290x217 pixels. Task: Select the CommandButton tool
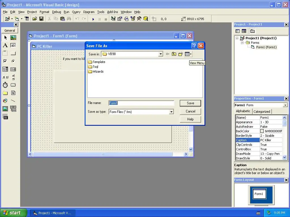[13, 53]
